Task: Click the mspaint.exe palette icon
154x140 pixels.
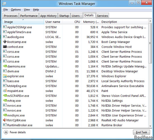Action: point(5,91)
